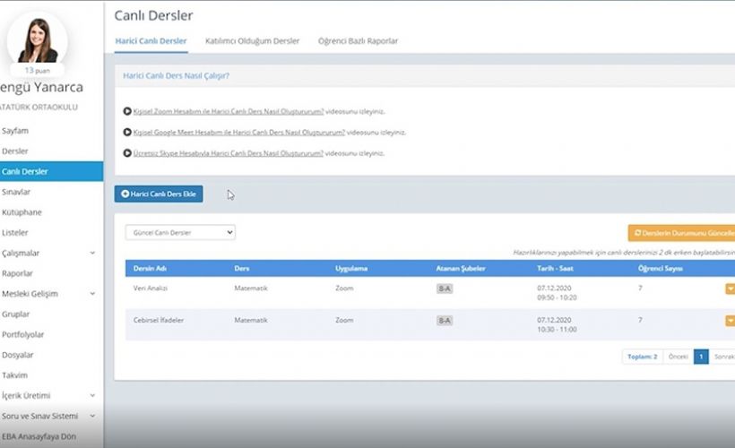Open orange action arrow for Veri Analizi row

click(x=730, y=289)
